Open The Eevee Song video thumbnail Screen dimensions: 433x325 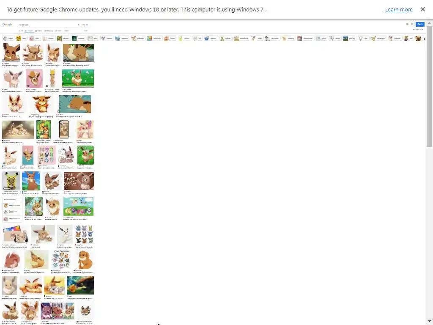[x=79, y=181]
